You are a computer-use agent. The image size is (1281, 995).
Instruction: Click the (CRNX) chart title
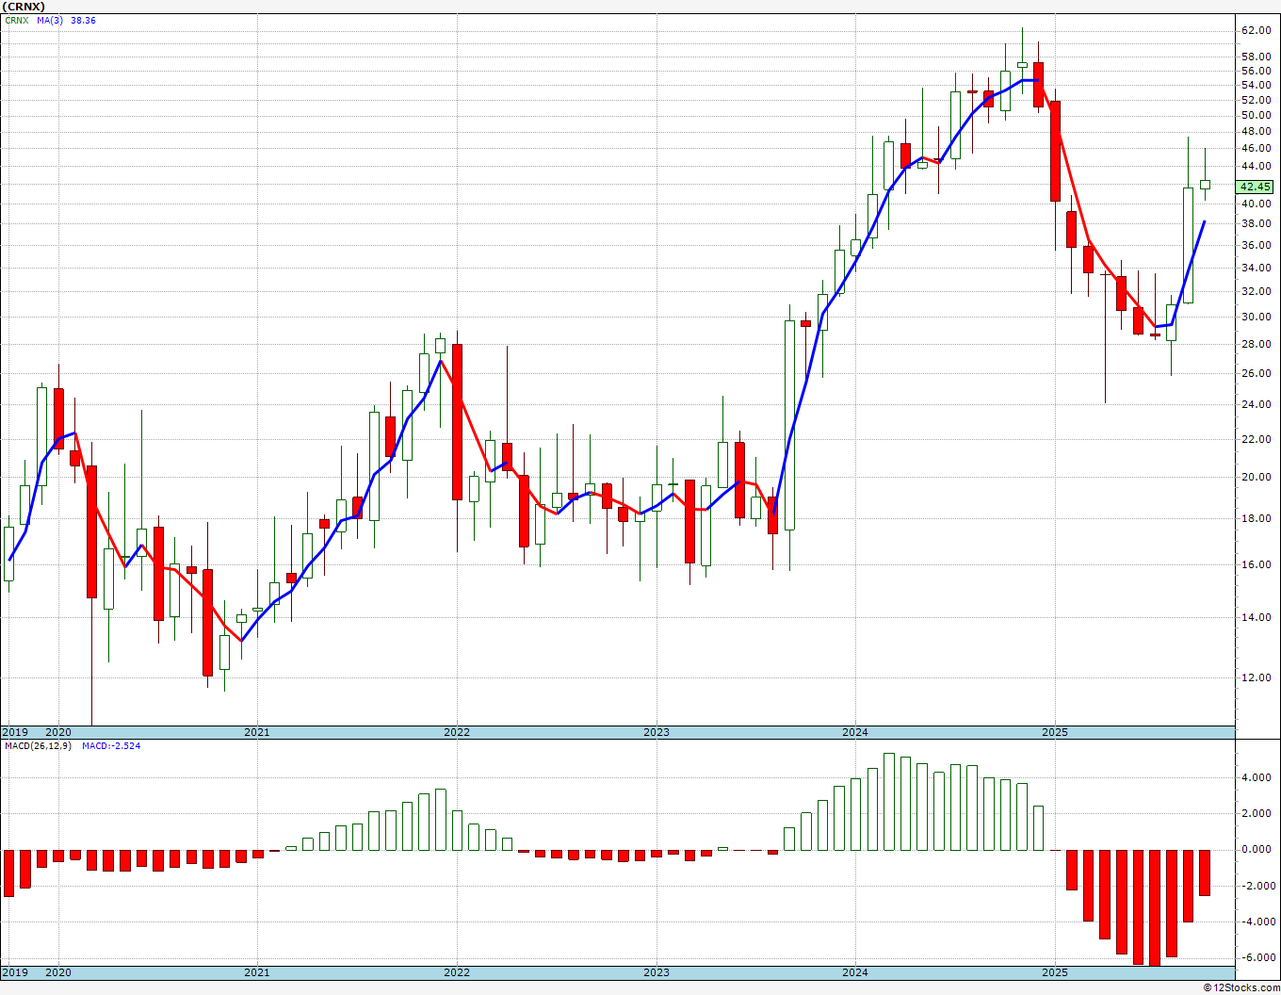(x=24, y=7)
